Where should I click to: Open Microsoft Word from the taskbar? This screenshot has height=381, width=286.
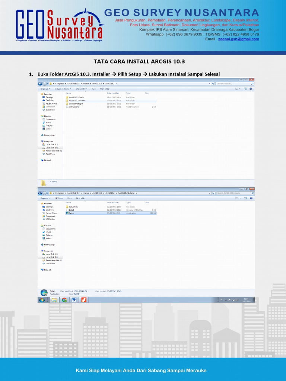coord(74,300)
